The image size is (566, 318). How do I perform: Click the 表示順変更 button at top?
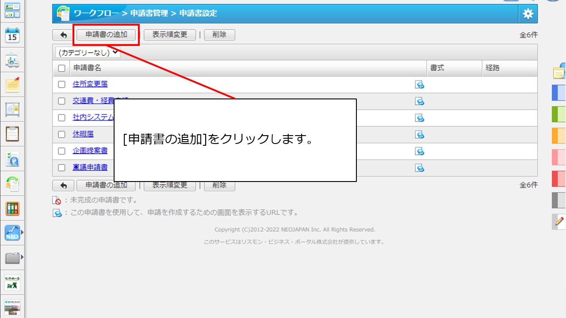(x=170, y=35)
